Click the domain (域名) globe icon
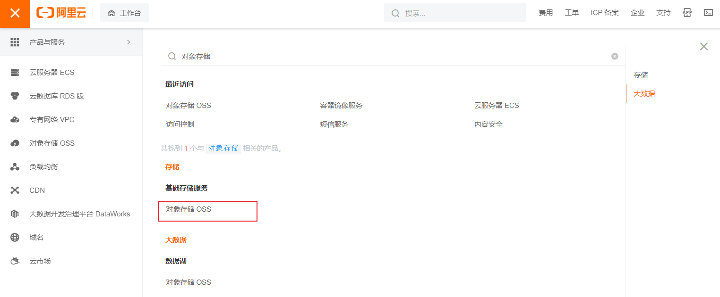Image resolution: width=720 pixels, height=297 pixels. pyautogui.click(x=15, y=238)
